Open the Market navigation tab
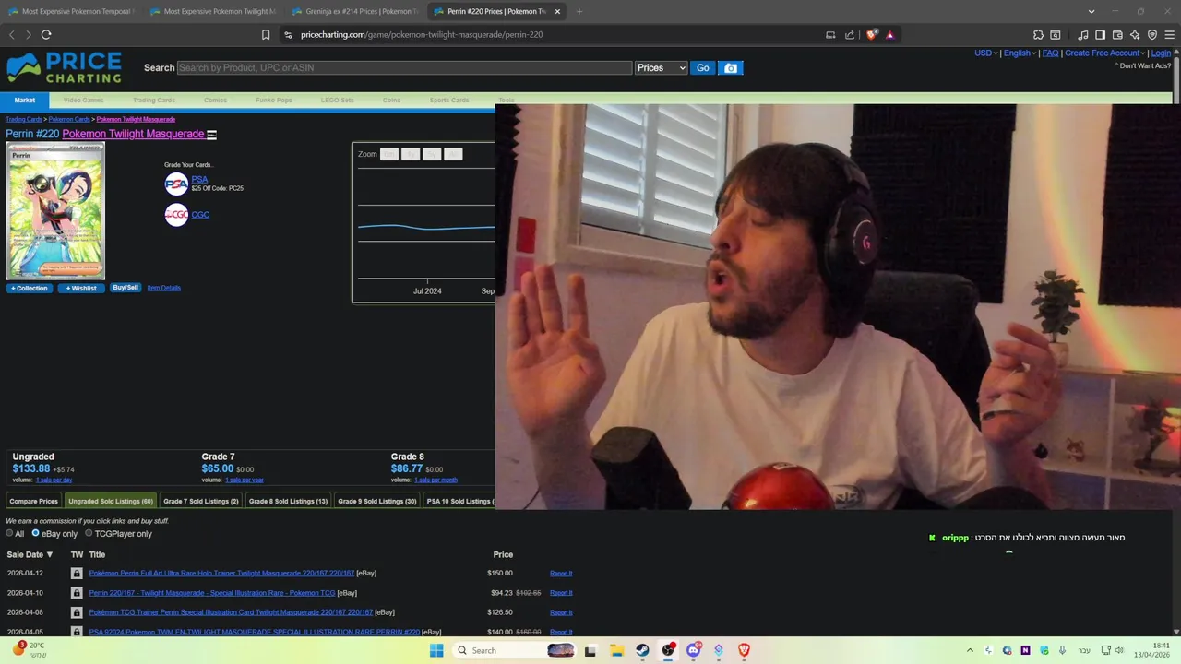The height and width of the screenshot is (664, 1181). click(25, 100)
